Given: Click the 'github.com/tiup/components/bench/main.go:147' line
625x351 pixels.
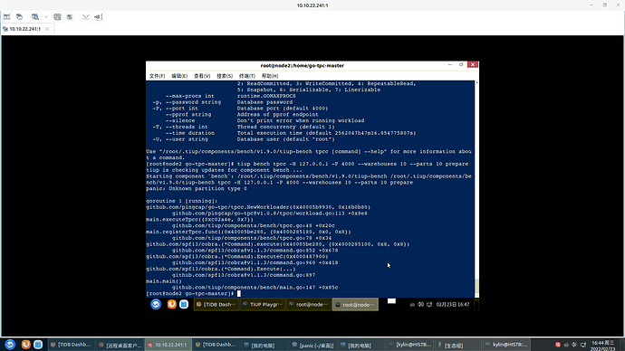Looking at the screenshot, I should pyautogui.click(x=255, y=288).
